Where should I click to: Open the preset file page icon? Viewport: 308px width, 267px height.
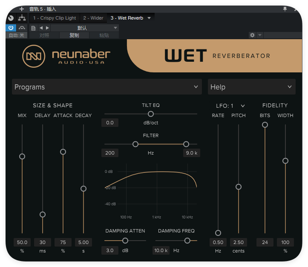coord(33,28)
